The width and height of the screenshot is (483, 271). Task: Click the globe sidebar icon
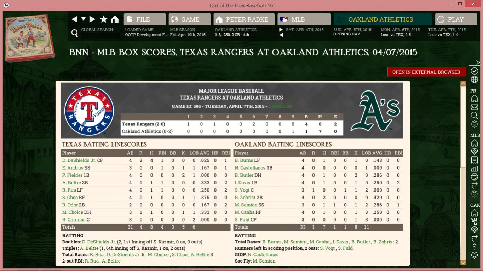(x=475, y=80)
